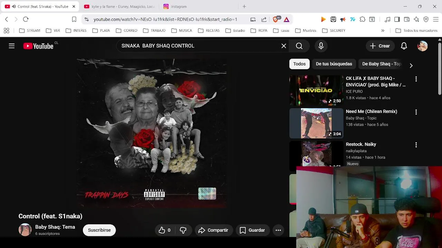Open the RECETAS bookmarks folder
The image size is (442, 248).
[x=209, y=31]
